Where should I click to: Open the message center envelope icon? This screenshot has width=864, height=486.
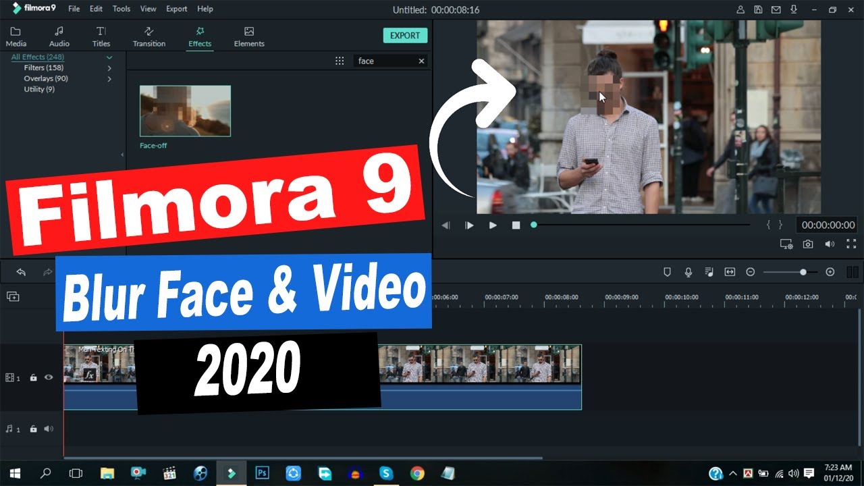click(x=776, y=9)
